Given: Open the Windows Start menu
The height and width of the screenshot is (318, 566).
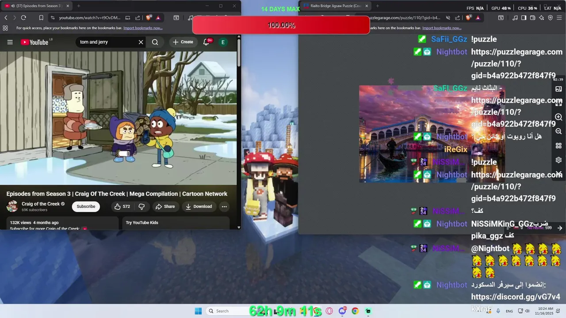Looking at the screenshot, I should 198,311.
